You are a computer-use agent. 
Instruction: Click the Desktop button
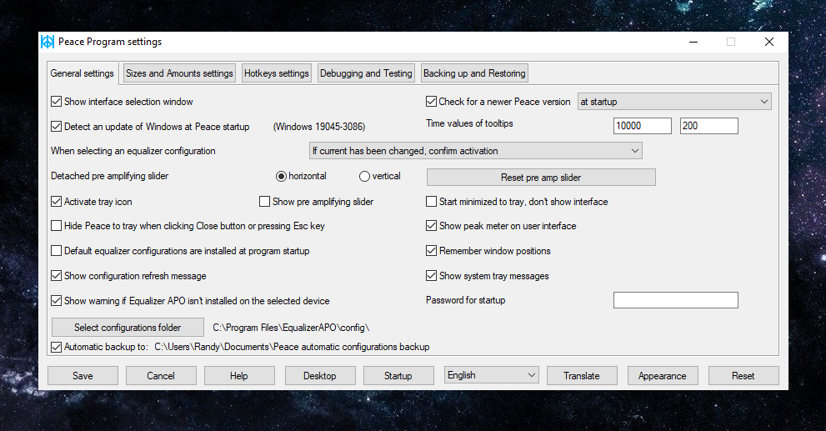point(320,376)
